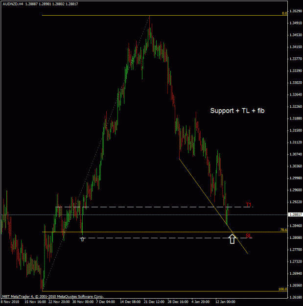Image resolution: width=303 pixels, height=306 pixels.
Task: Click the 1.29980 price axis label
Action: pos(296,178)
